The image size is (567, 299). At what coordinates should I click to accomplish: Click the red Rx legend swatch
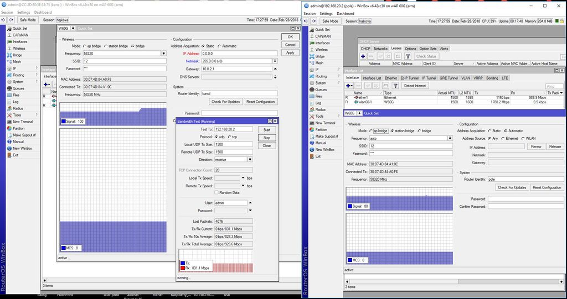[182, 268]
